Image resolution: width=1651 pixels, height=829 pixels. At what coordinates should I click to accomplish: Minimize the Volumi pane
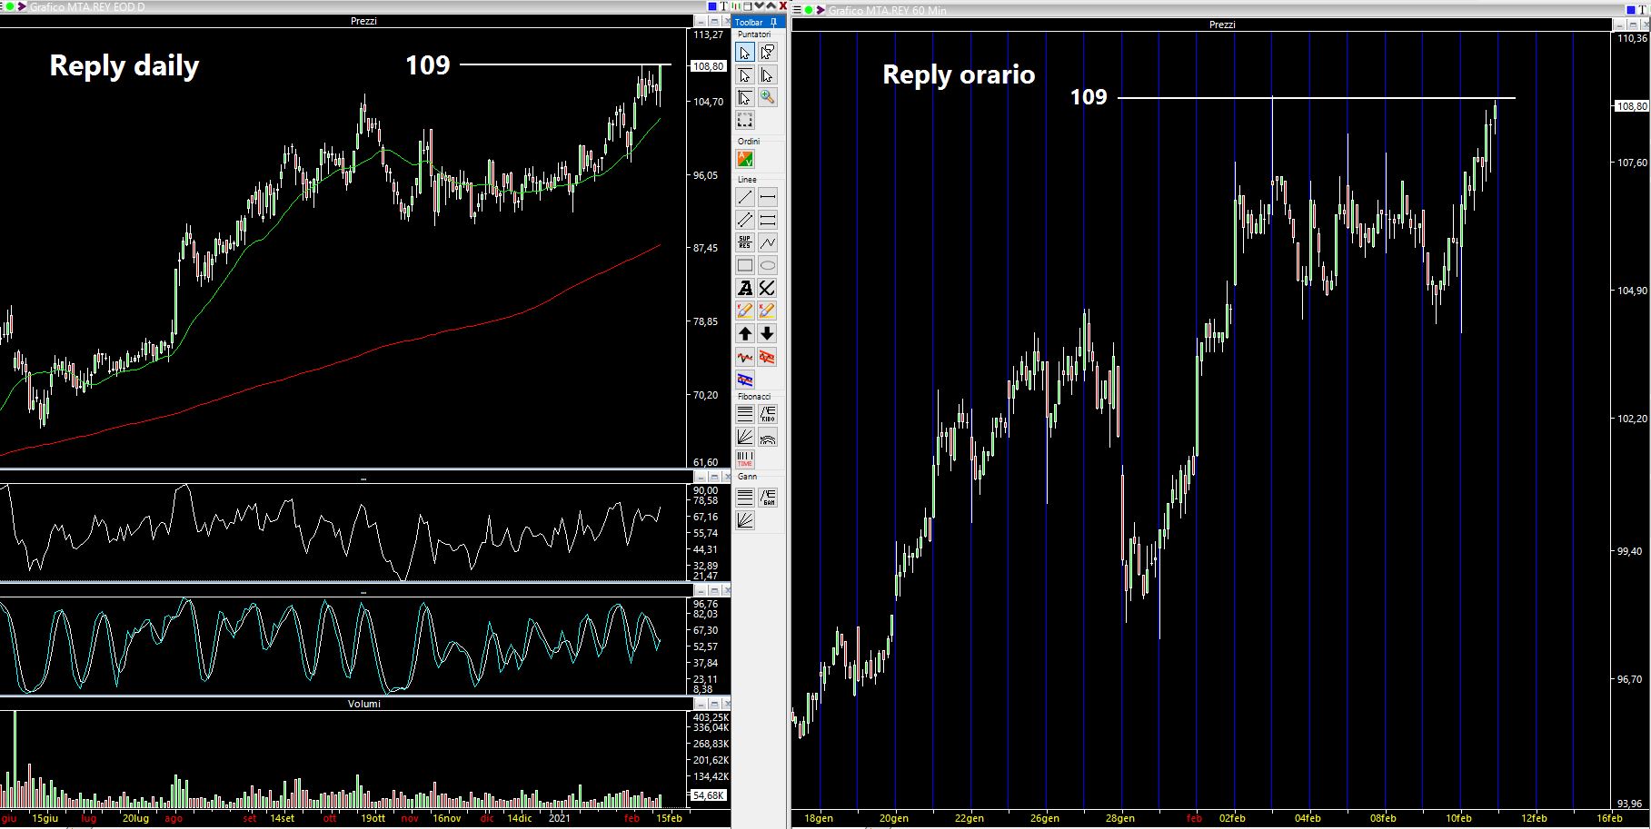pyautogui.click(x=701, y=704)
